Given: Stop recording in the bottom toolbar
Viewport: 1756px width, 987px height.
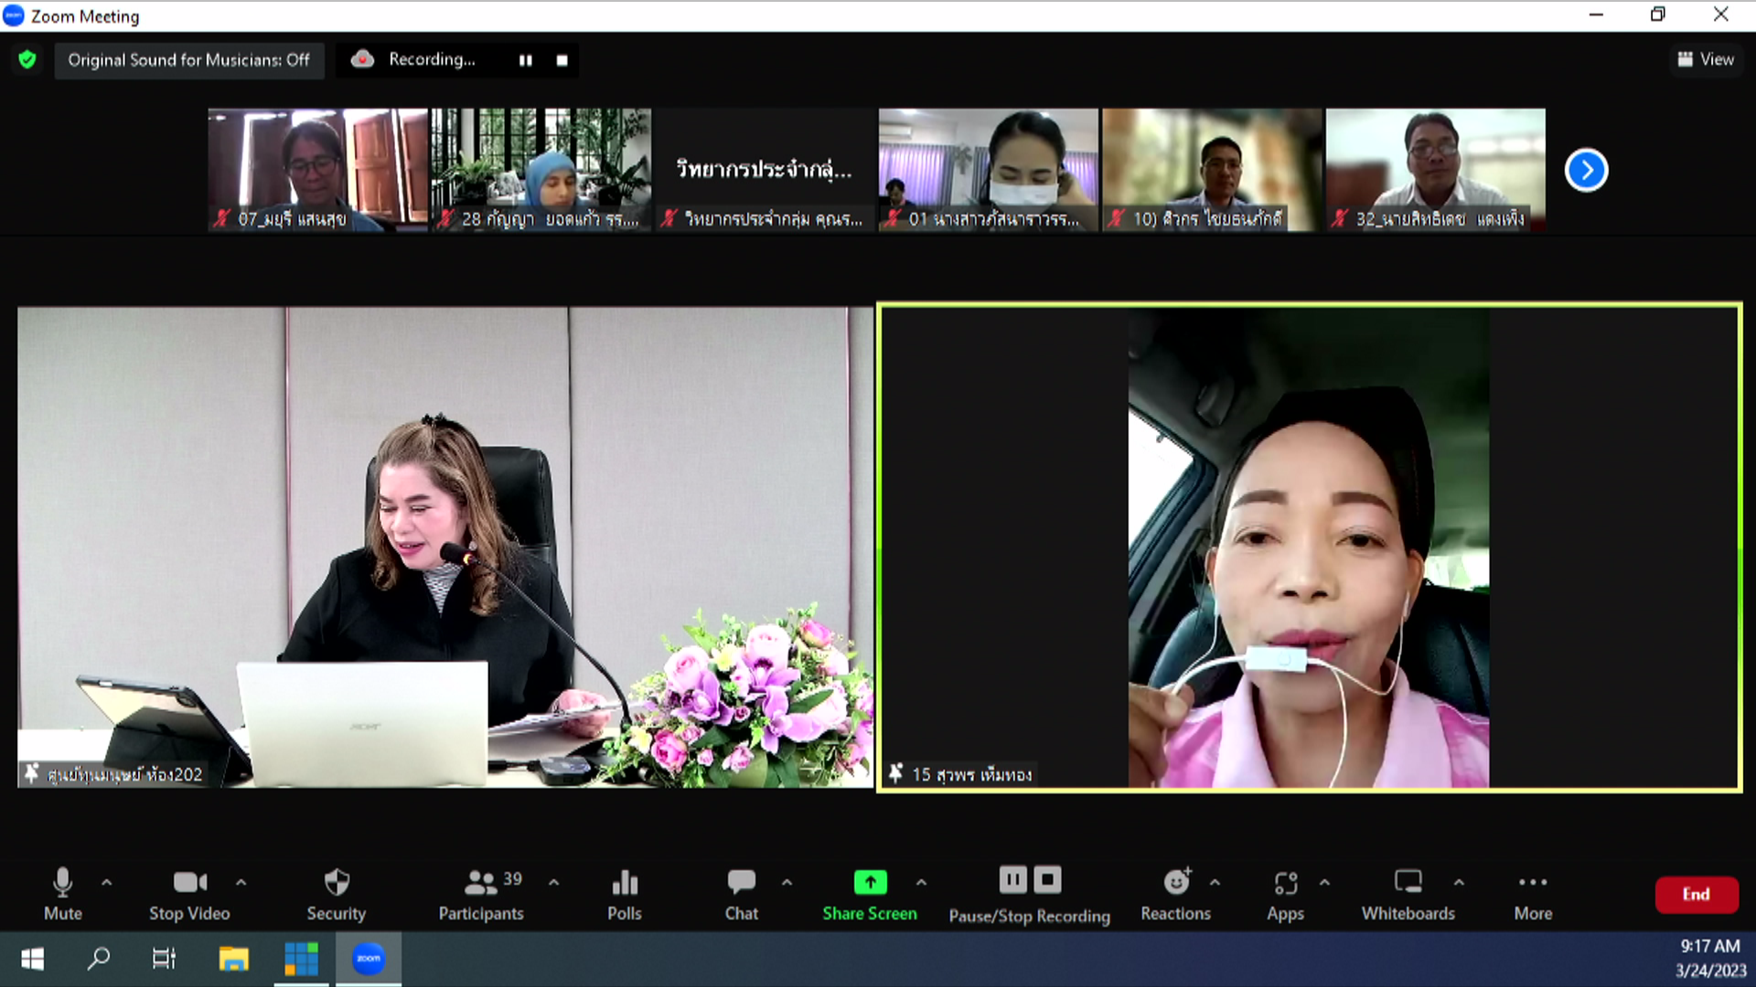Looking at the screenshot, I should pyautogui.click(x=1047, y=880).
